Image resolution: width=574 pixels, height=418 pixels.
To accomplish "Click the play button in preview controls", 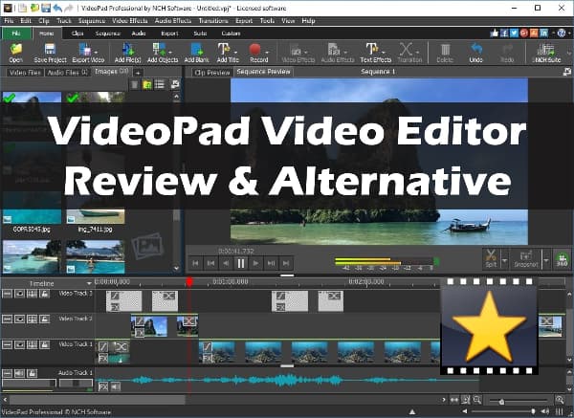I will click(x=255, y=263).
